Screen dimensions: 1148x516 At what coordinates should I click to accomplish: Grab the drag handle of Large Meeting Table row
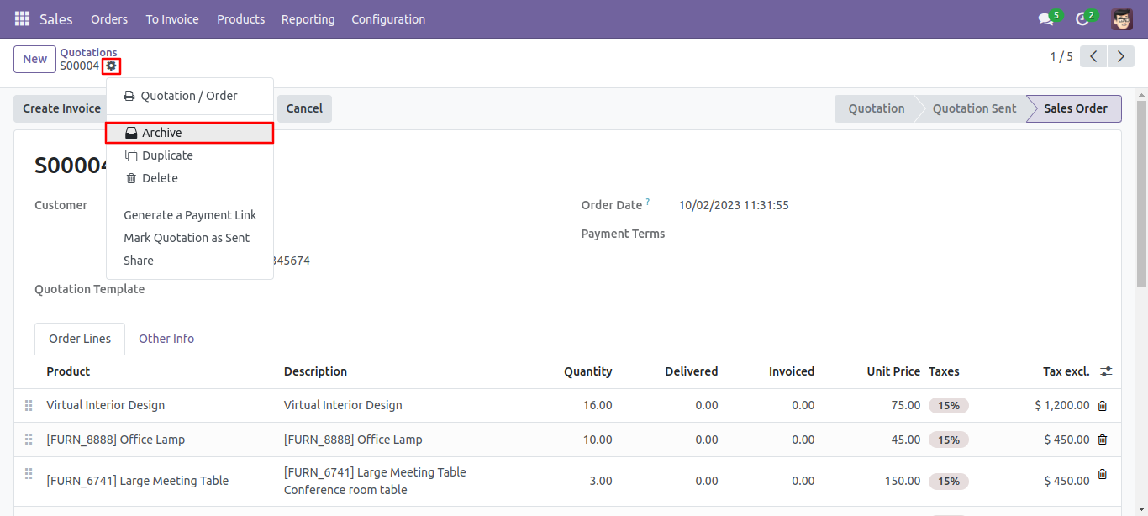pos(29,474)
